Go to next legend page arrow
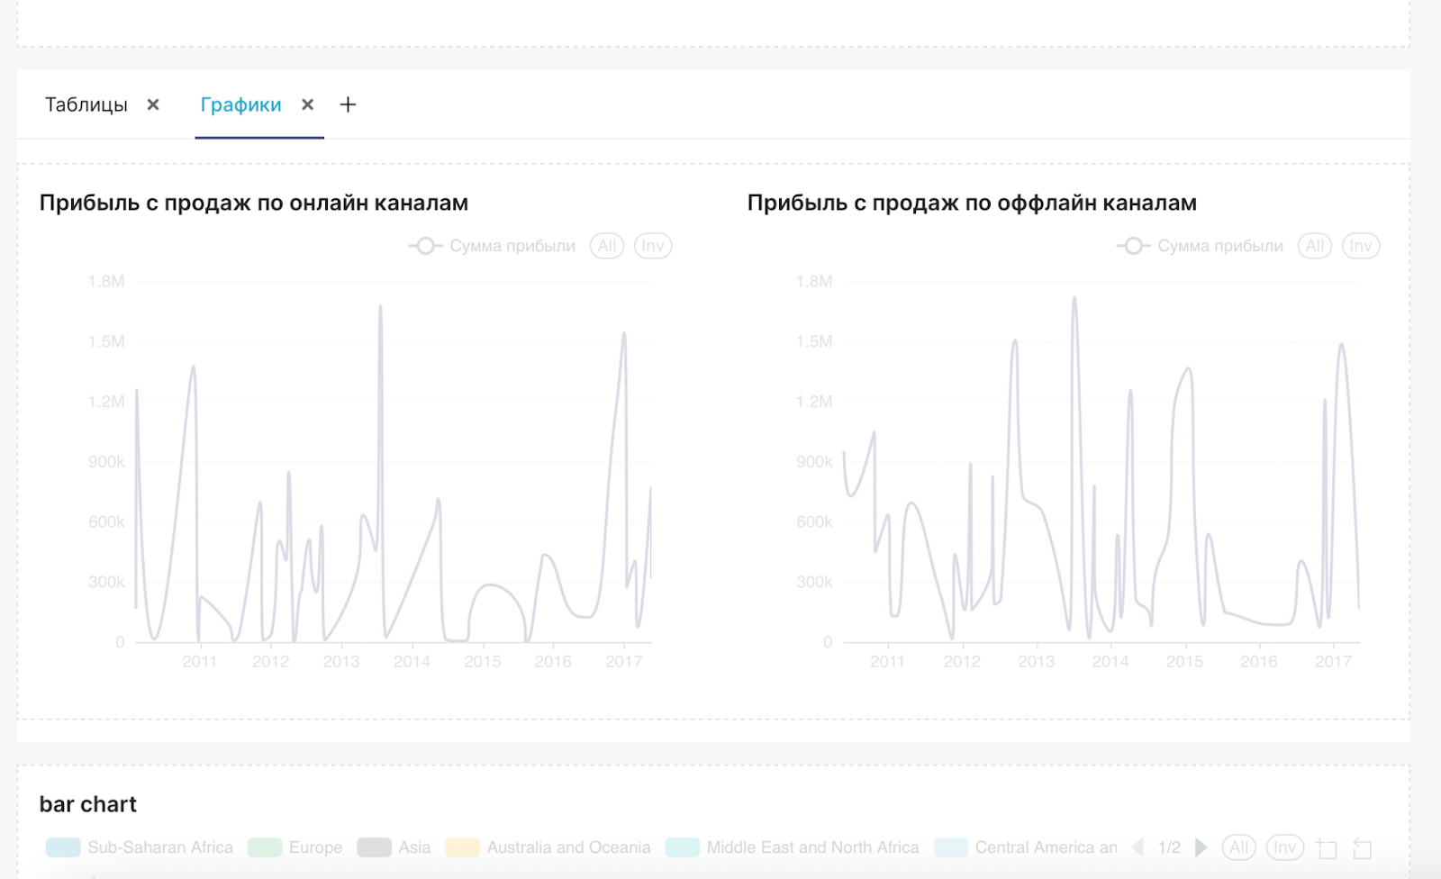 coord(1201,847)
